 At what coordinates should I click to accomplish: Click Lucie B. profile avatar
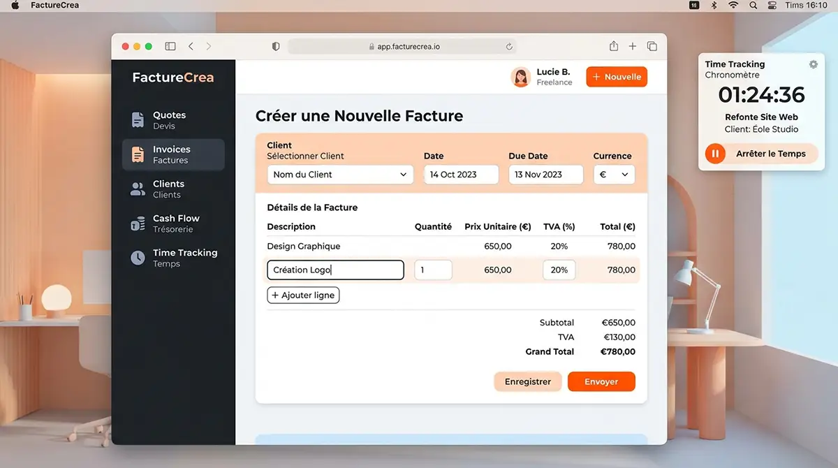[521, 77]
